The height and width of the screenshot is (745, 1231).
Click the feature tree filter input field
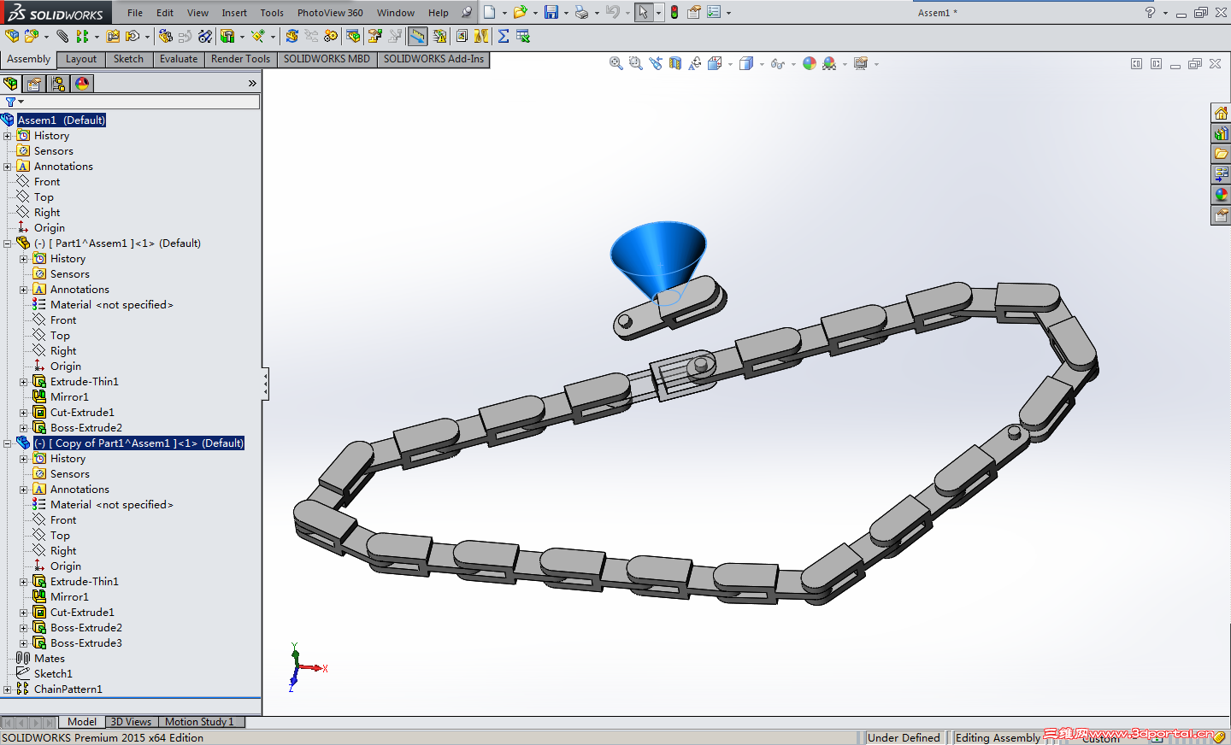[142, 102]
